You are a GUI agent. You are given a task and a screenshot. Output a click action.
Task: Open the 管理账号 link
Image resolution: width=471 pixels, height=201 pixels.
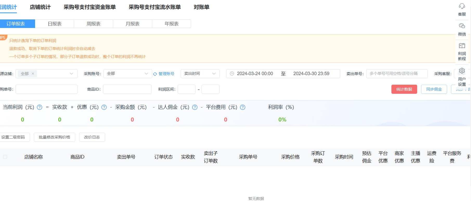pos(166,74)
